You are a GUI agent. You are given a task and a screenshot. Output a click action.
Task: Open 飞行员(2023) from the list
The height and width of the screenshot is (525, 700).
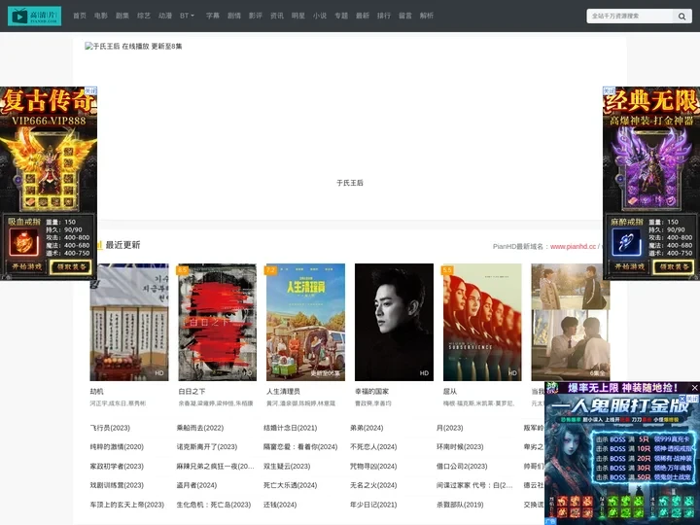pos(110,428)
